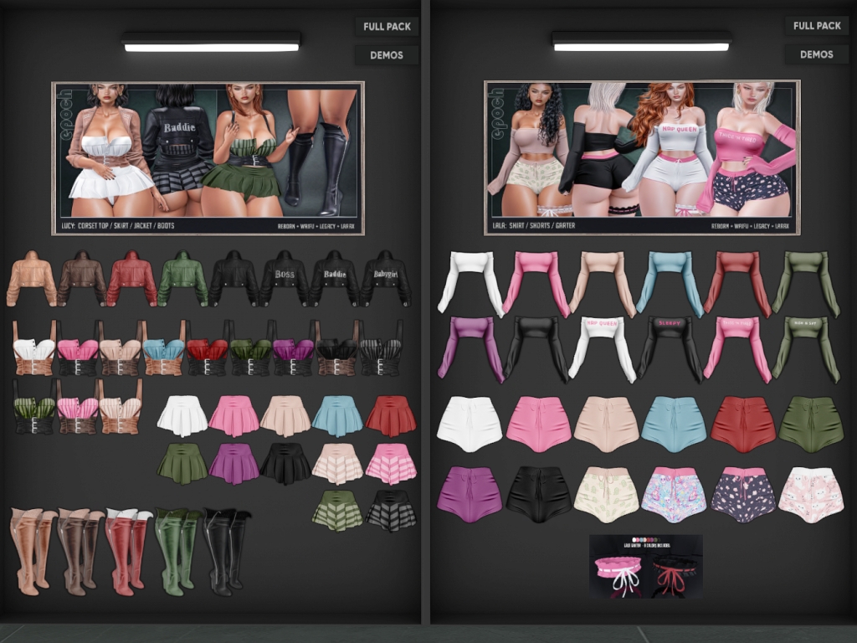This screenshot has height=643, width=857.
Task: Click the DEMOS button above the Lala poster
Action: click(816, 54)
